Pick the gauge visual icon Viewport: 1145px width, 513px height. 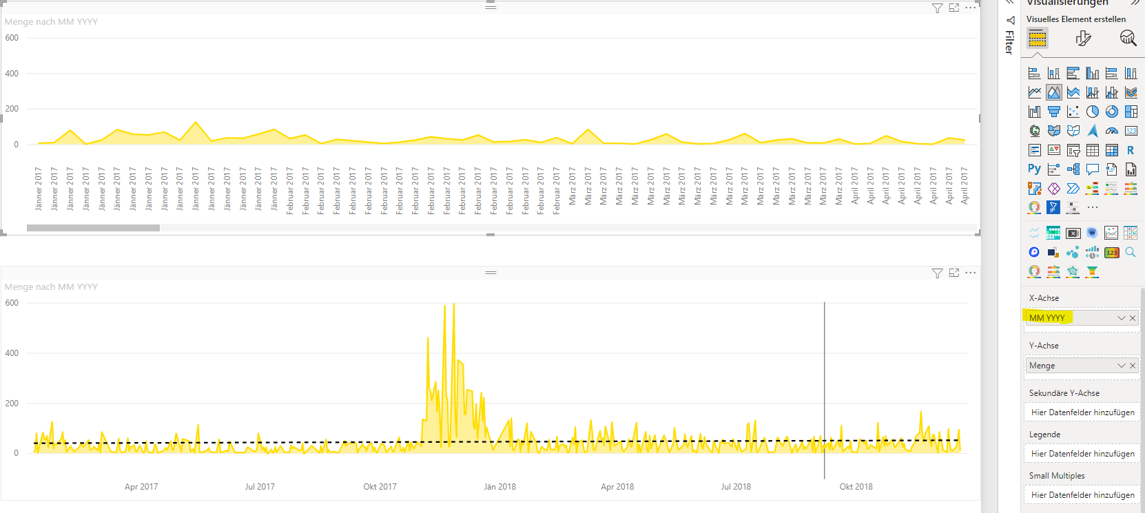(x=1112, y=131)
